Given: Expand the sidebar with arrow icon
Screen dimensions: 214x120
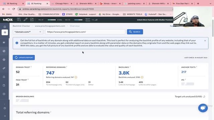Looking at the screenshot, I should coord(5,116).
